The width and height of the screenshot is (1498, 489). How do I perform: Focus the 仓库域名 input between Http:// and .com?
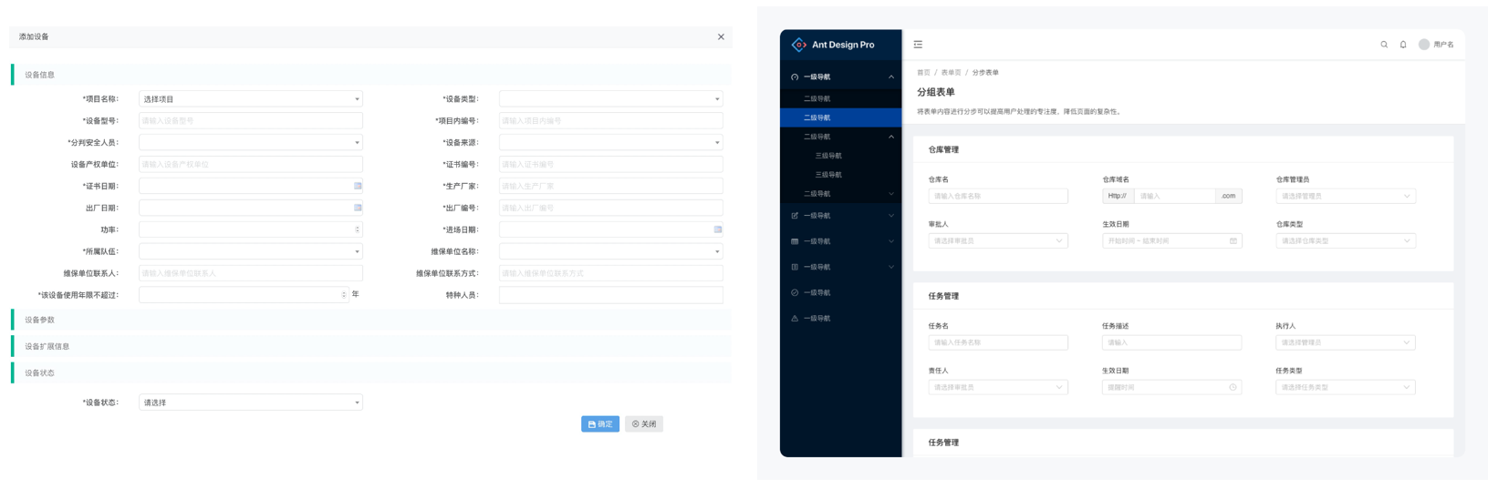click(1175, 196)
